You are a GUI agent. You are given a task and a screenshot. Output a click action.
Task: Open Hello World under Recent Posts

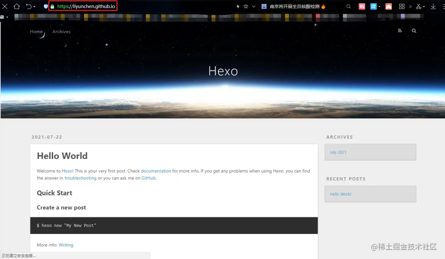340,194
